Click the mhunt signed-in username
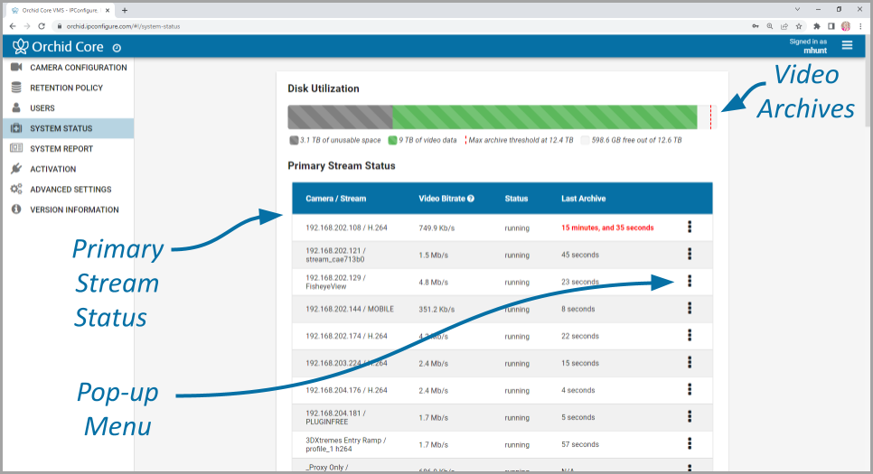 [815, 51]
